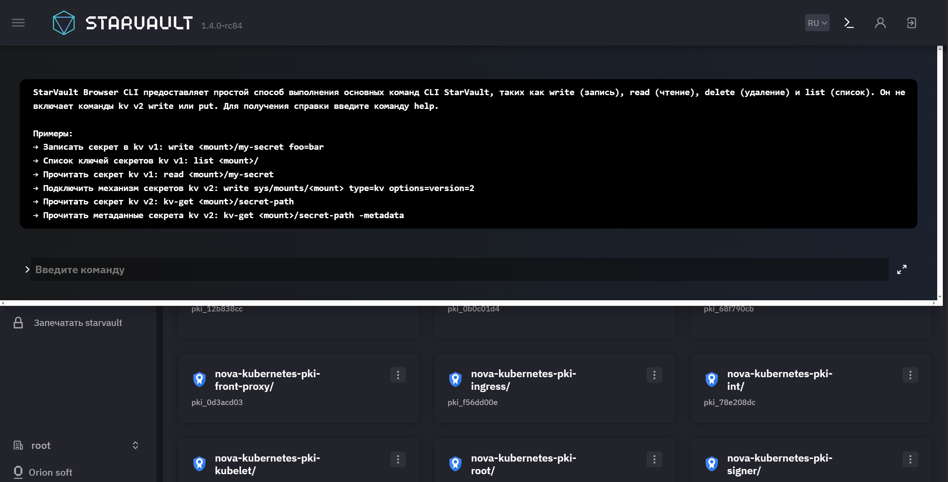The image size is (948, 482).
Task: Click the pki_12b838cc accessor text
Action: [217, 309]
